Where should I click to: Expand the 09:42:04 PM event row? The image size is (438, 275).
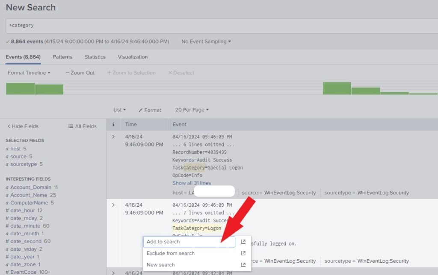coord(113,273)
